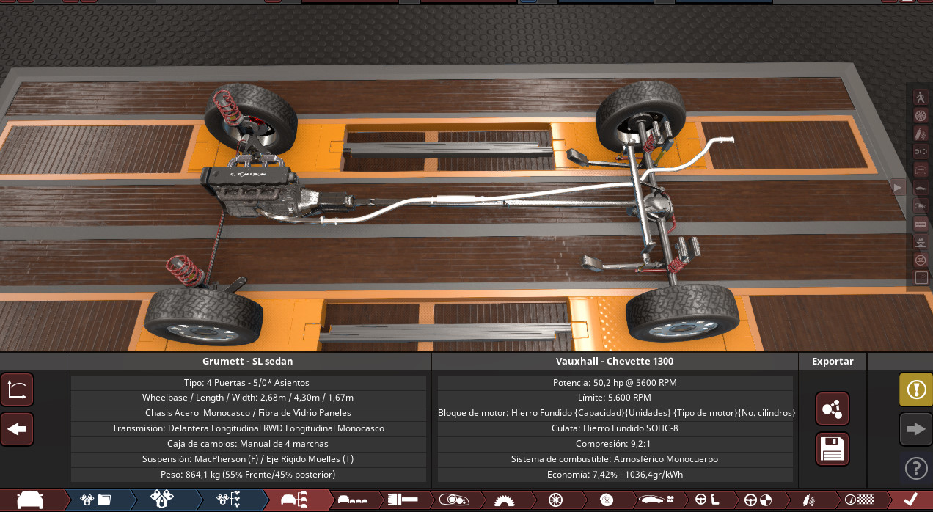Select the 'Límite: 5.600 RPM' row
Viewport: 933px width, 512px height.
615,398
